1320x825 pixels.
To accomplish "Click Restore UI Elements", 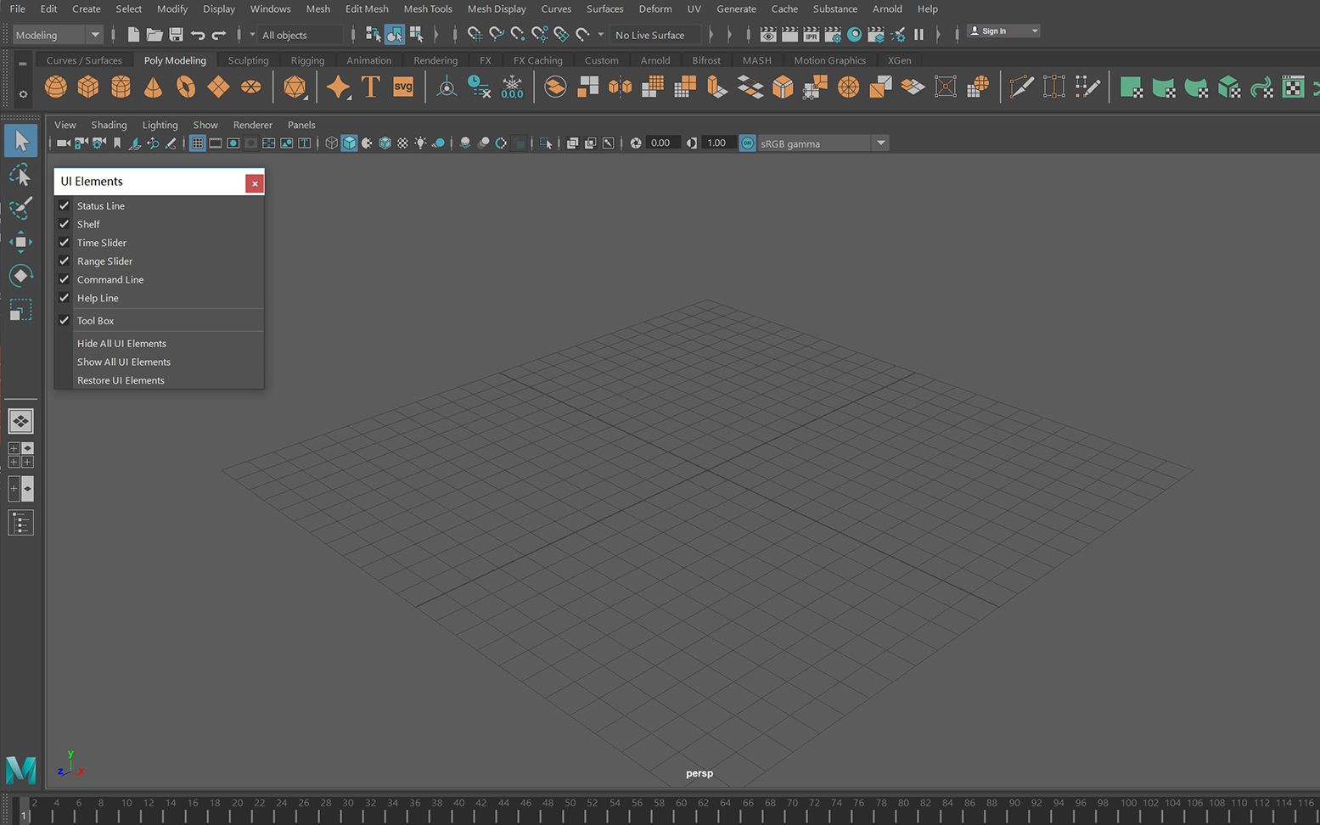I will tap(121, 380).
